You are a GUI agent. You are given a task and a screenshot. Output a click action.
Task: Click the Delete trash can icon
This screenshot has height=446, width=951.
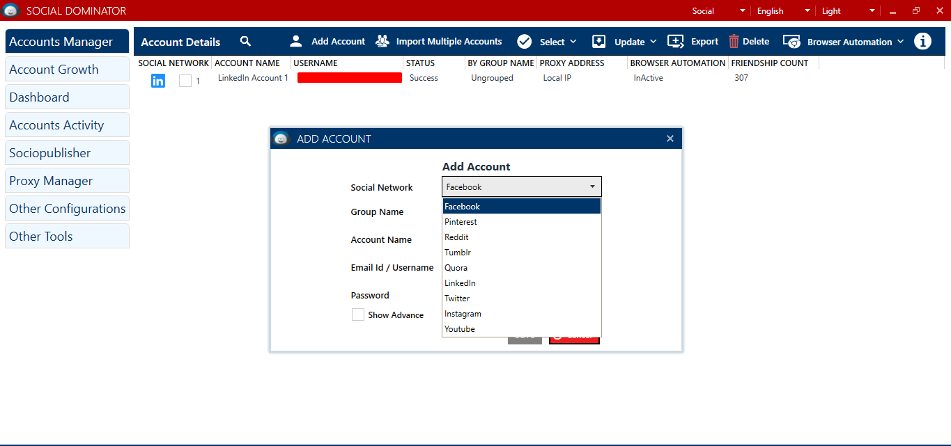pyautogui.click(x=734, y=41)
